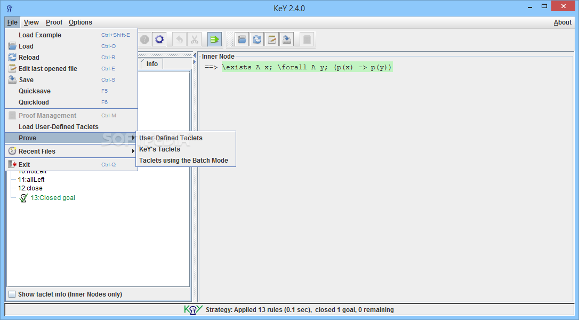The image size is (579, 320).
Task: Choose Edit last opened file entry
Action: click(71, 69)
